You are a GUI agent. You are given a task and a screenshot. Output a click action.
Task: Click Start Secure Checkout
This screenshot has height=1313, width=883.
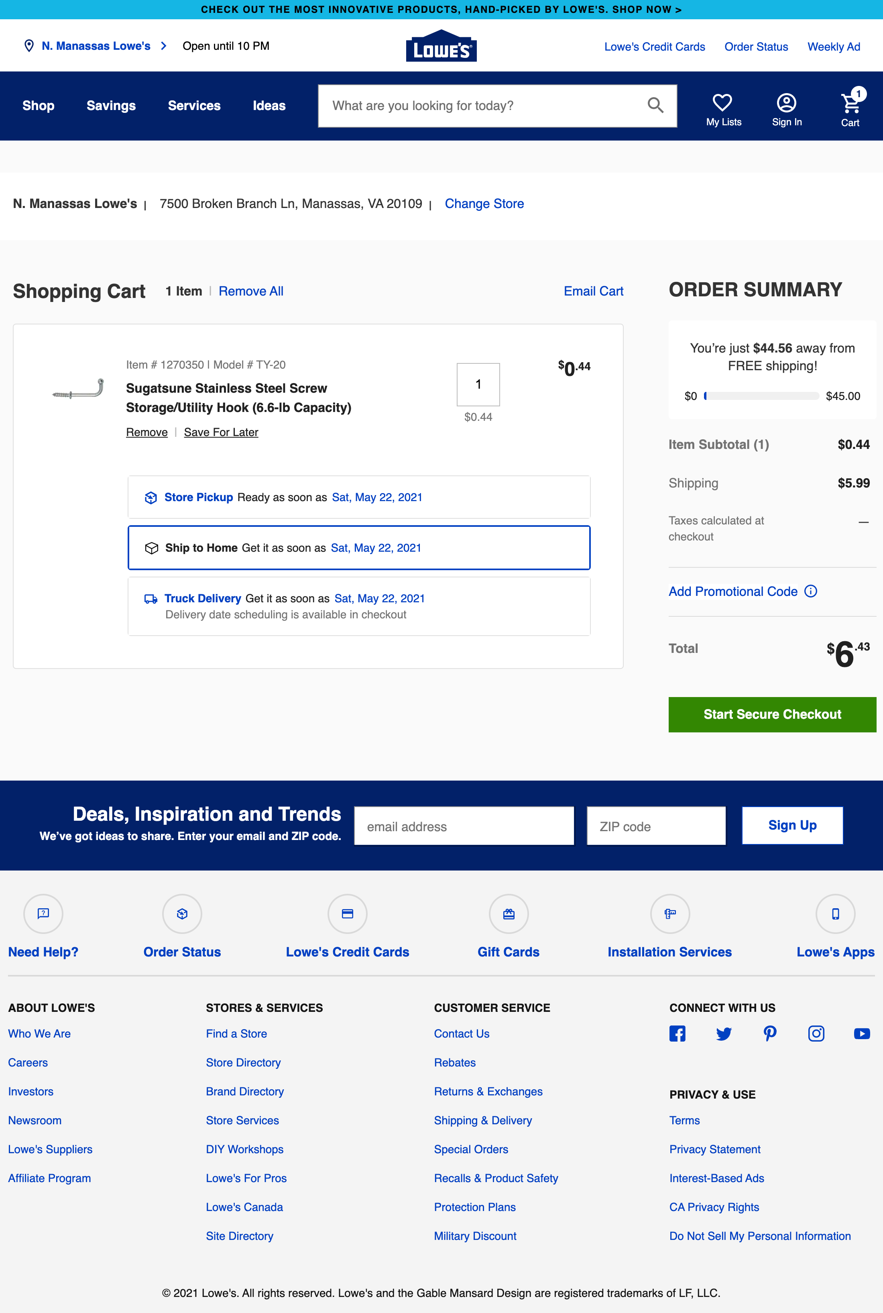click(x=771, y=714)
